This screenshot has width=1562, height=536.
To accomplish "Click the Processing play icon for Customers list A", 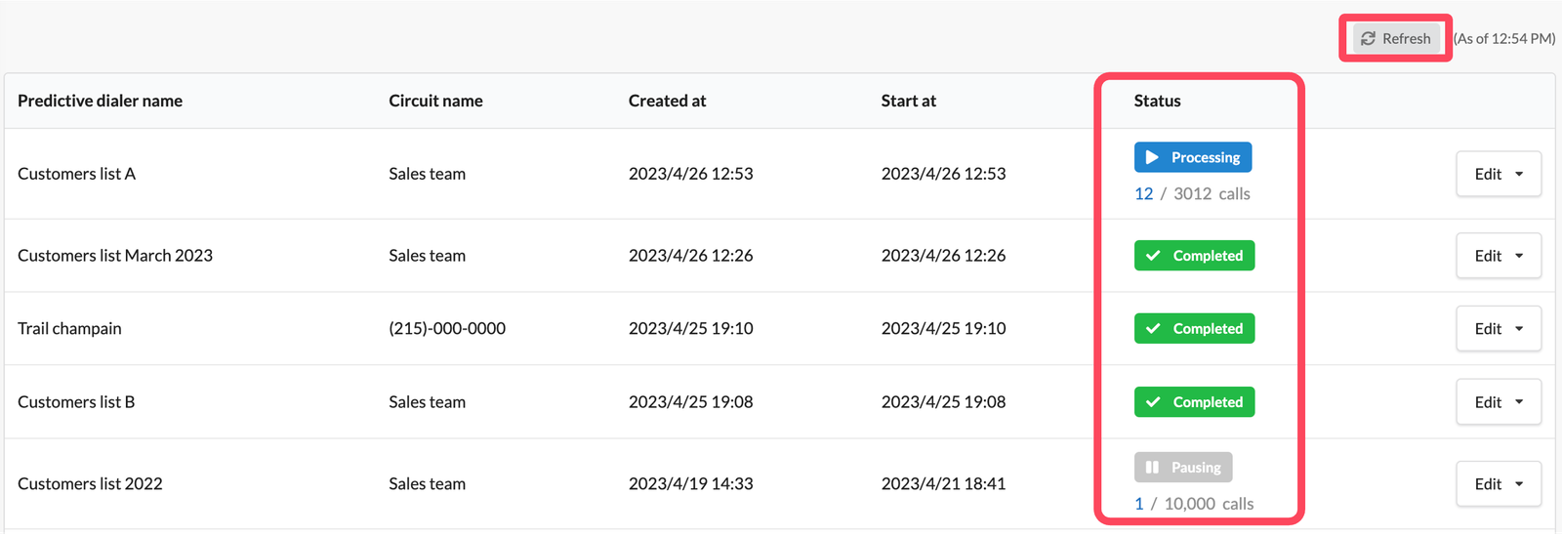I will coord(1152,157).
